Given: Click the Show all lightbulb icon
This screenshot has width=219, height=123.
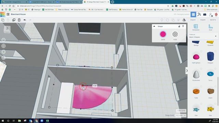Looking at the screenshot, I should tap(162, 20).
